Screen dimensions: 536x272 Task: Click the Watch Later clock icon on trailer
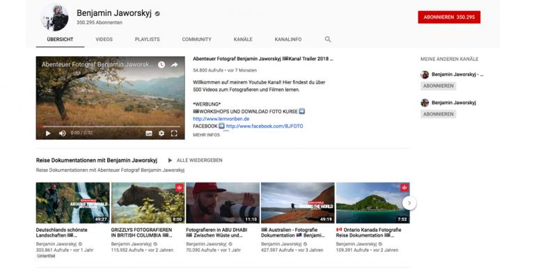[x=161, y=65]
